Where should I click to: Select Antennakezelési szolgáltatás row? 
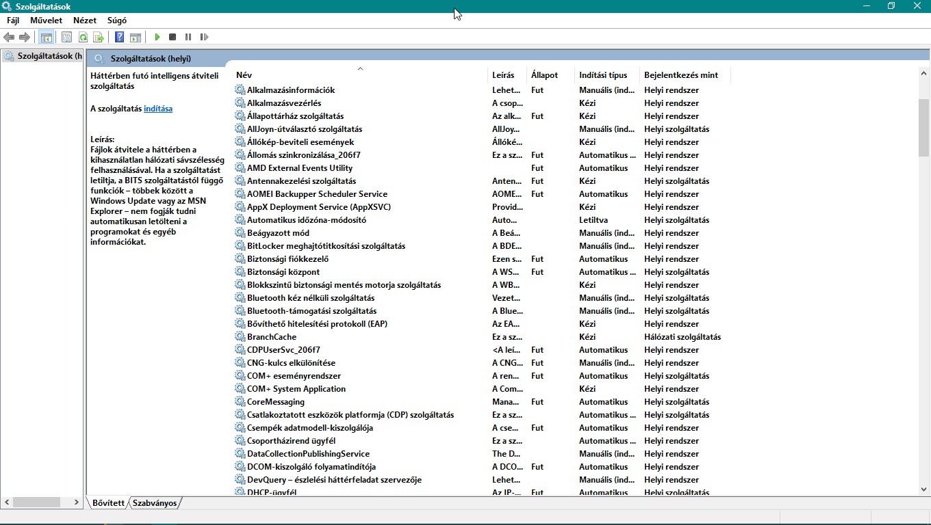482,180
